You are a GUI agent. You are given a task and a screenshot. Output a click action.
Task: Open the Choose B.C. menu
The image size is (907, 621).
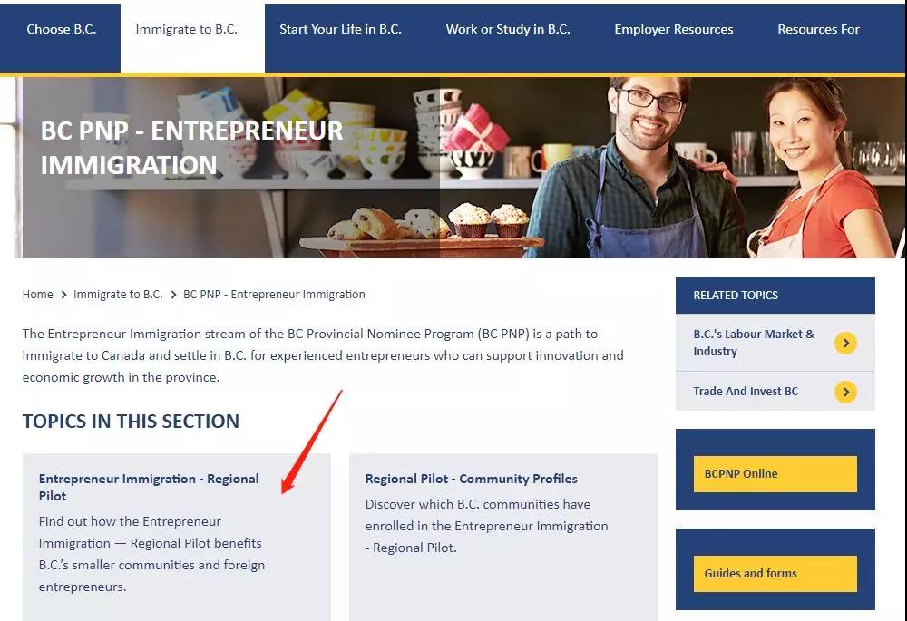61,29
